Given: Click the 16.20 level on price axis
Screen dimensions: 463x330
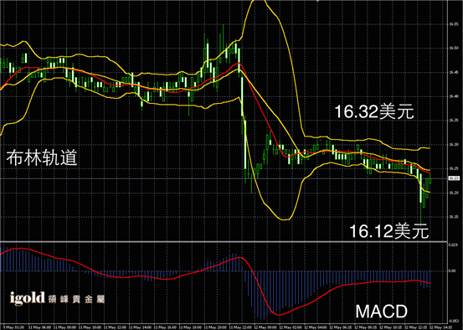Looking at the screenshot, I should 452,193.
